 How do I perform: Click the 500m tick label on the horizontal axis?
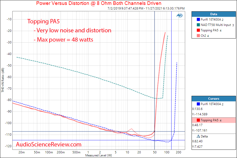(x=76, y=152)
